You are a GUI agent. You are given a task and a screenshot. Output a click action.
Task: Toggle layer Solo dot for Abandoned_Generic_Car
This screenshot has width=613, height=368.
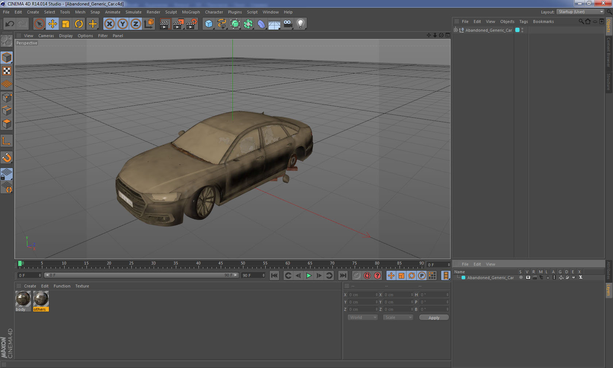click(521, 277)
